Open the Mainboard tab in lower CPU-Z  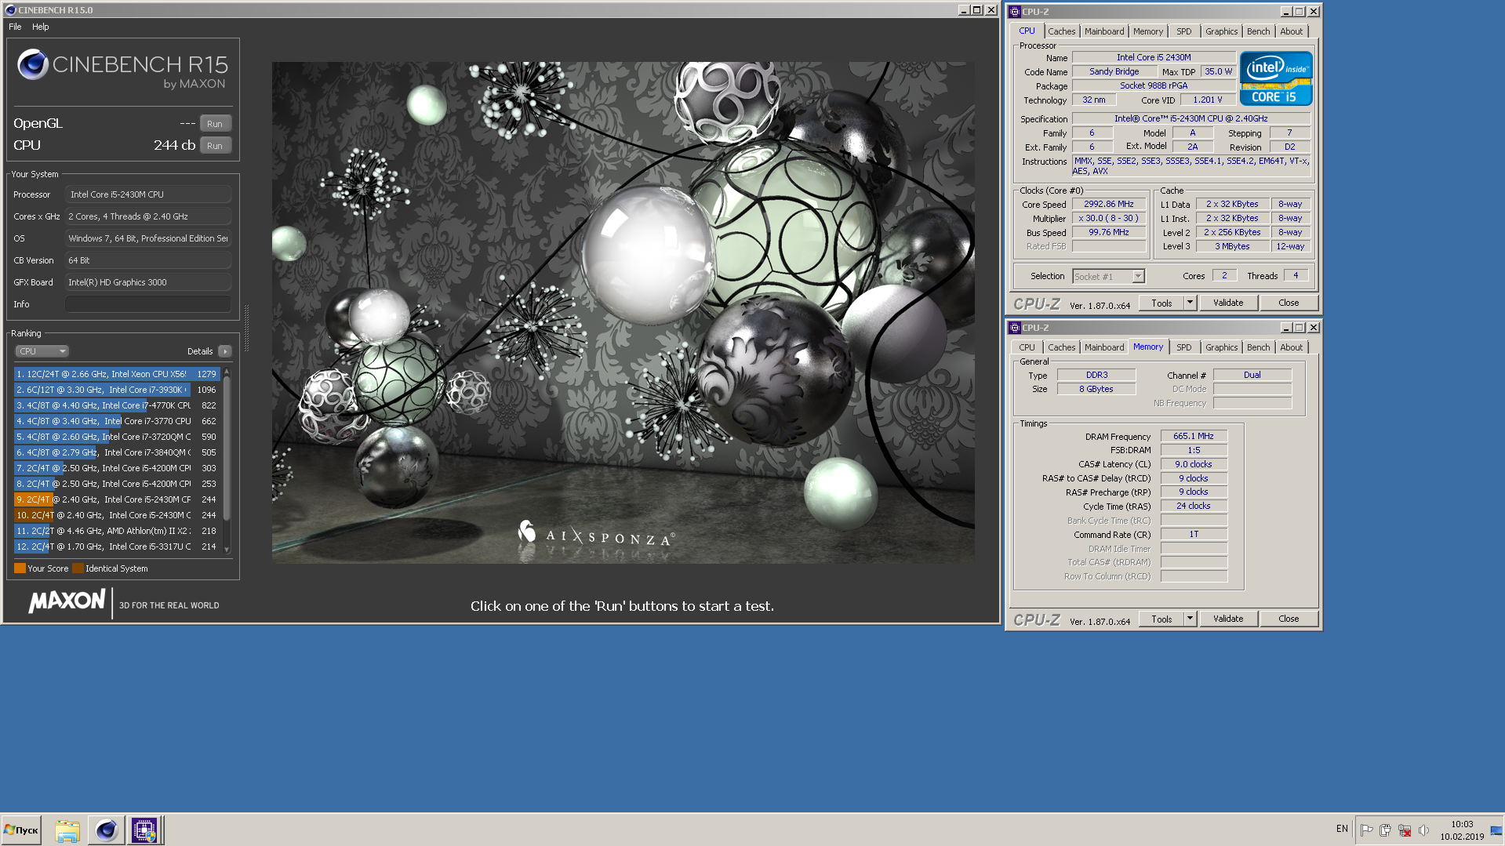click(x=1103, y=347)
